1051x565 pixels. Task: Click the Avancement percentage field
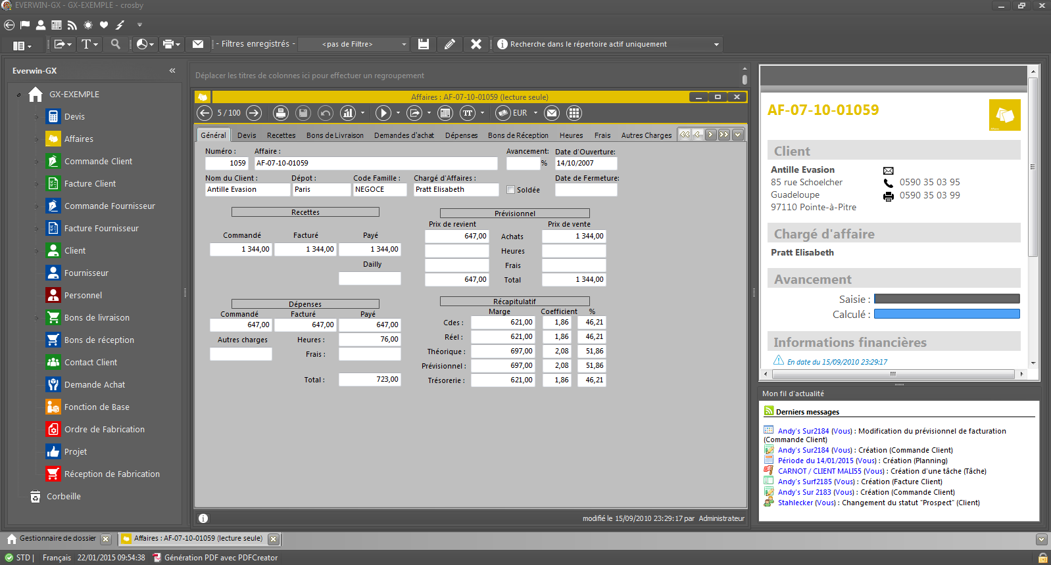tap(523, 163)
